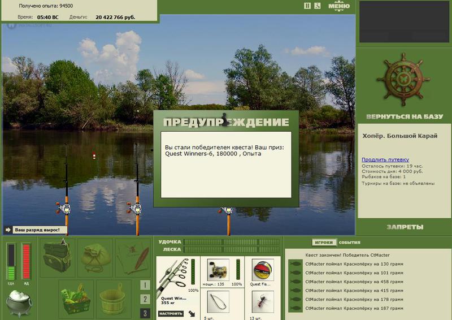
Task: Select the Quest Win fishing rod image
Action: coord(173,277)
